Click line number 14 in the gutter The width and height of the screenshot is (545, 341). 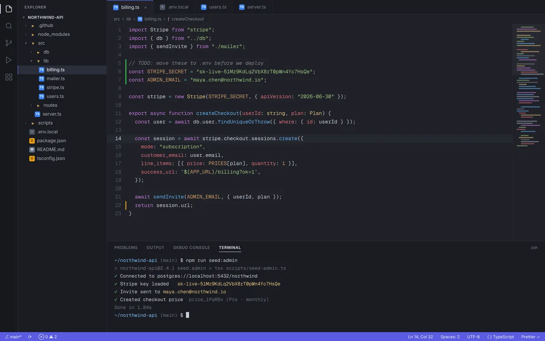pyautogui.click(x=118, y=138)
